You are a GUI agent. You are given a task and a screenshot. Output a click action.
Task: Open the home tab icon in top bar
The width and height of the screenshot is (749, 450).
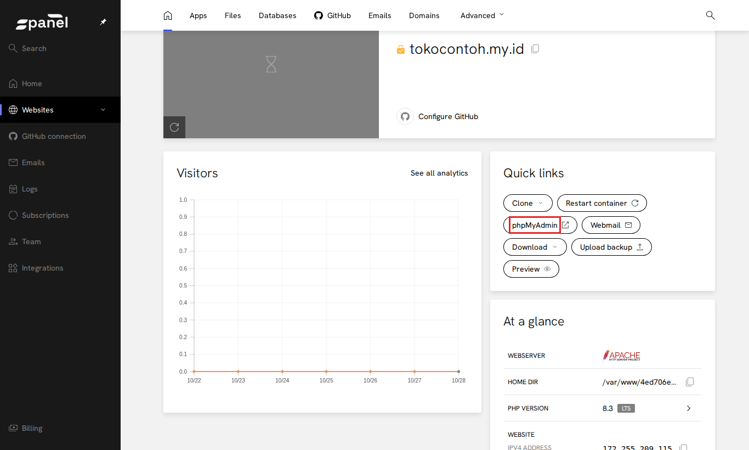tap(168, 15)
